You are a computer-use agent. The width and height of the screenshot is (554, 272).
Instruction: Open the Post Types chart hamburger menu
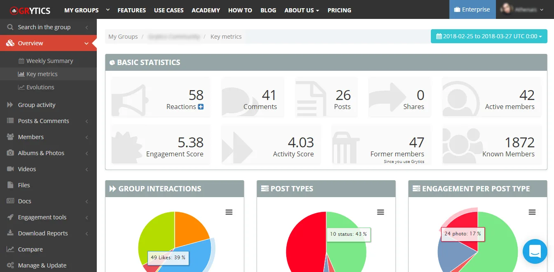381,212
